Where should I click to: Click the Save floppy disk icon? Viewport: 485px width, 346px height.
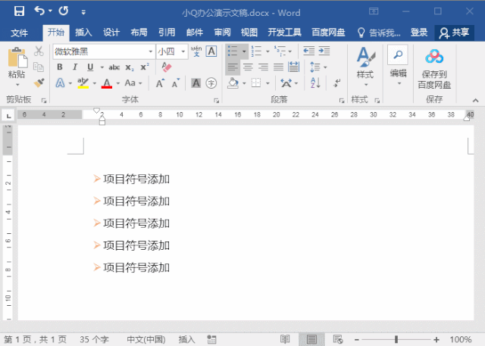[19, 11]
